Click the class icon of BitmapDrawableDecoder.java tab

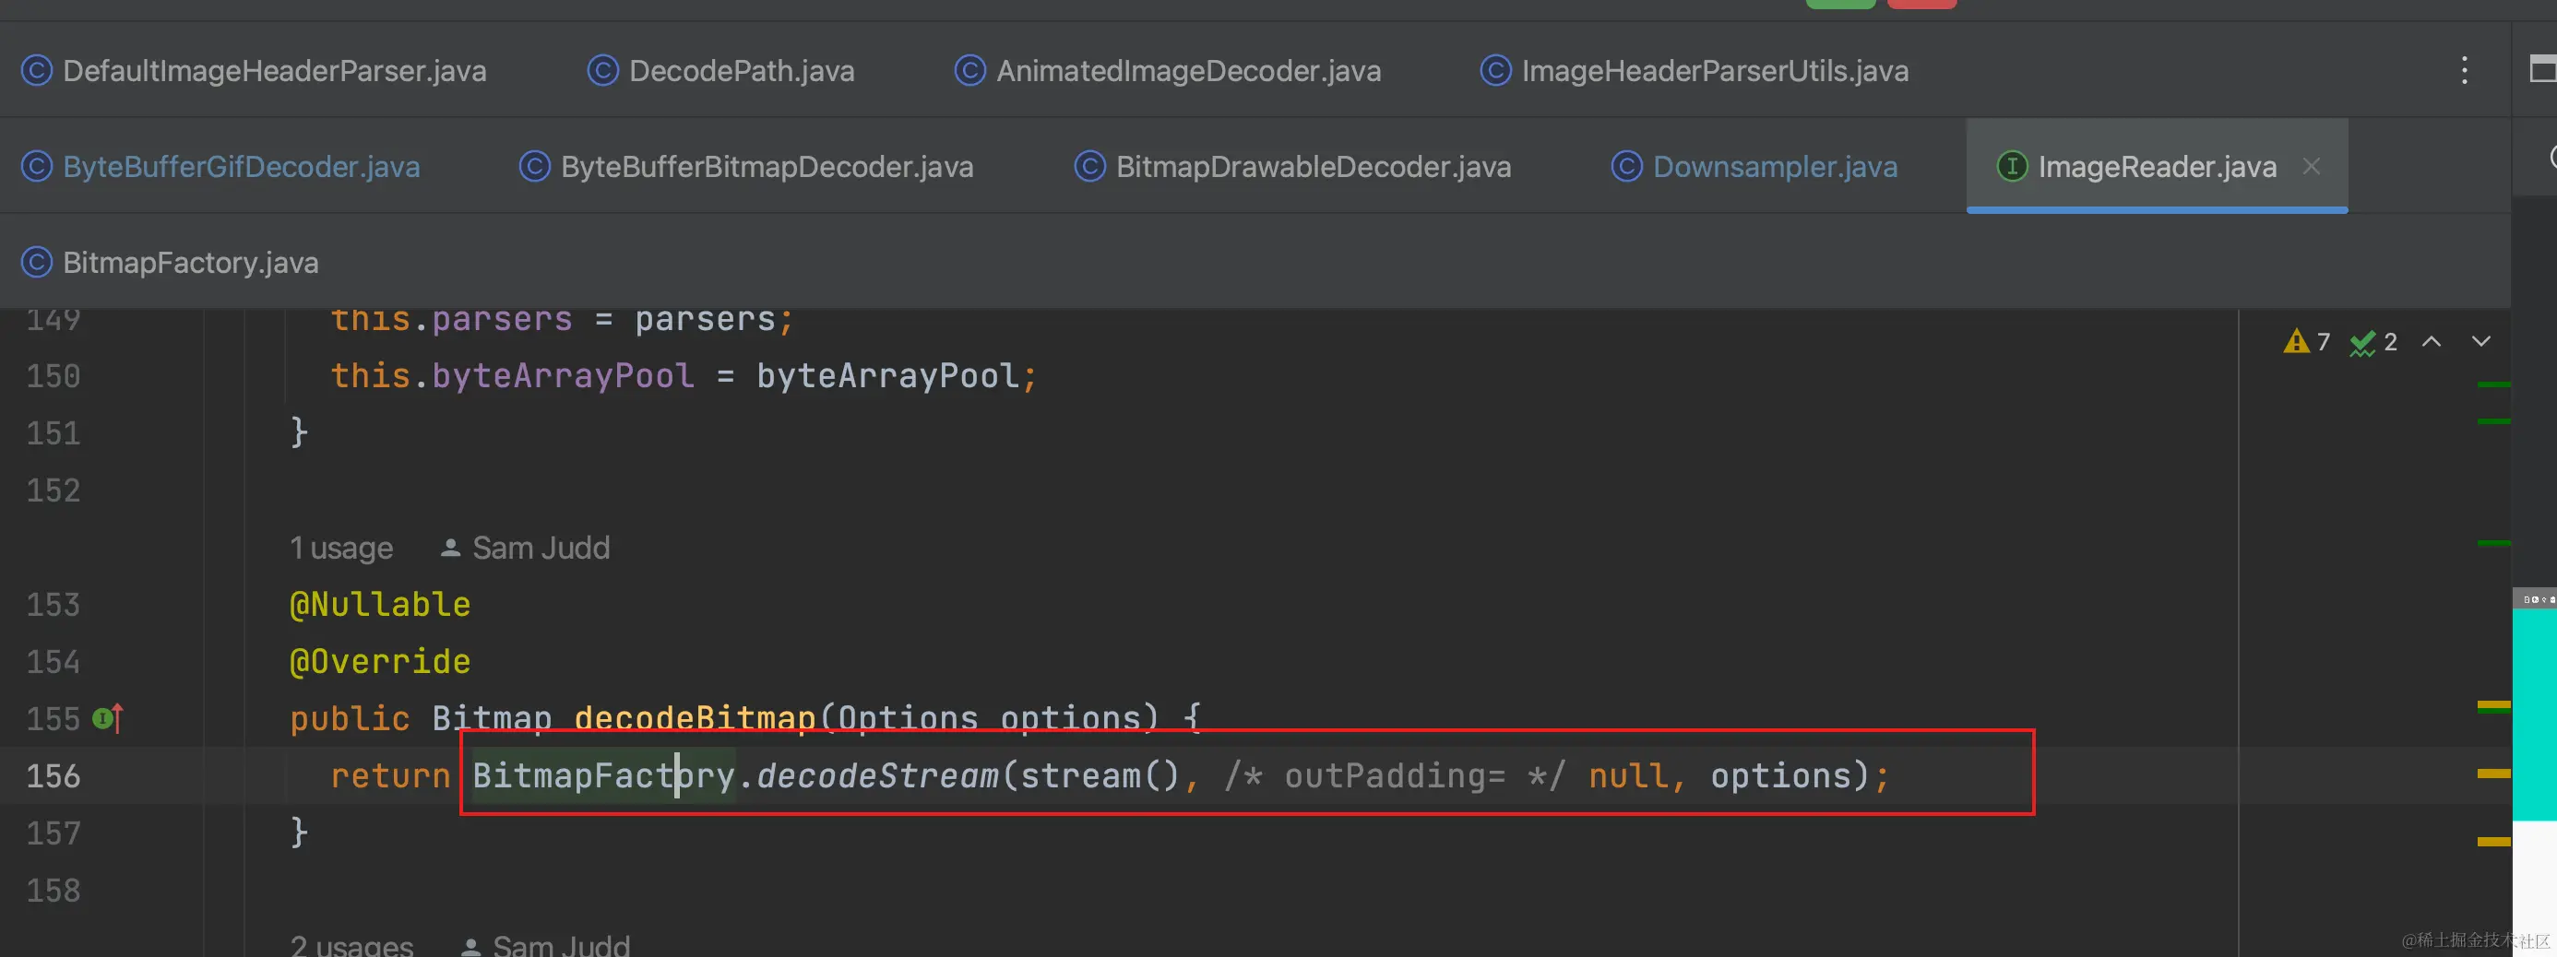(x=1090, y=167)
